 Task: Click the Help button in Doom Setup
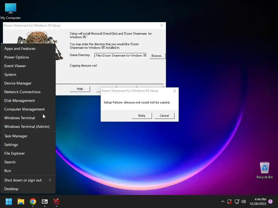pos(80,89)
